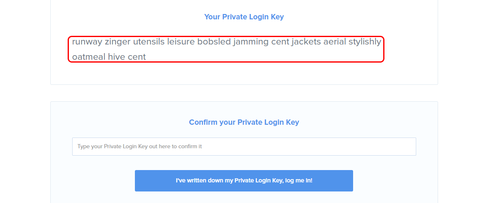This screenshot has height=203, width=495.
Task: Click the final 'cent' after 'hive'
Action: [x=137, y=57]
